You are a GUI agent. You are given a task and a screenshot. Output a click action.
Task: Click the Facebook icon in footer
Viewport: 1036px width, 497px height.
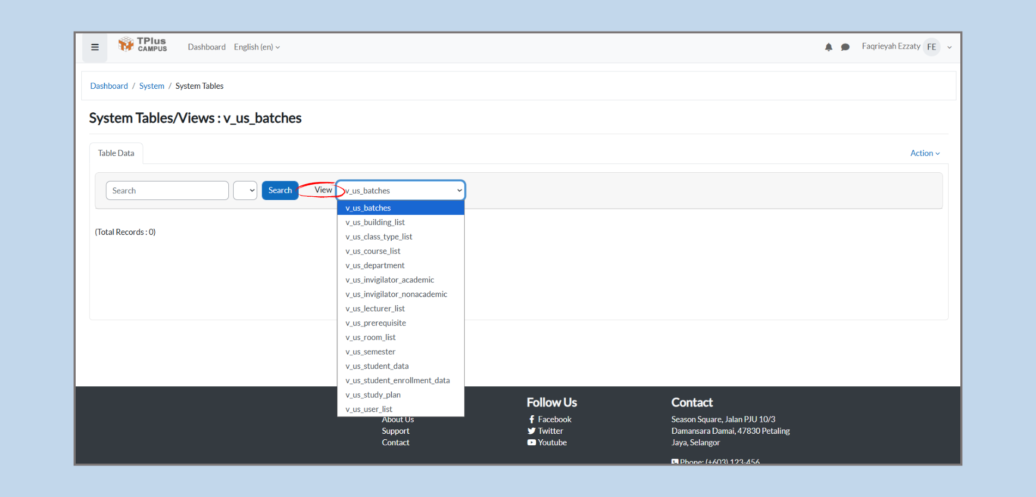pyautogui.click(x=531, y=419)
